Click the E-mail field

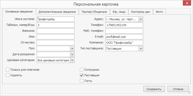tap(124, 37)
